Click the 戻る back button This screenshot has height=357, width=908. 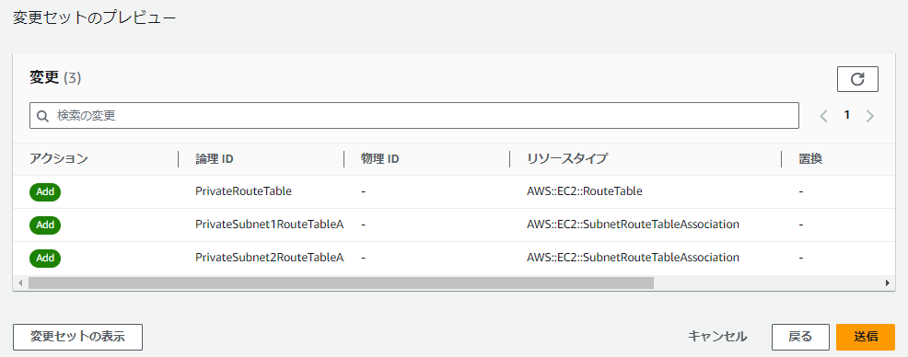point(800,337)
